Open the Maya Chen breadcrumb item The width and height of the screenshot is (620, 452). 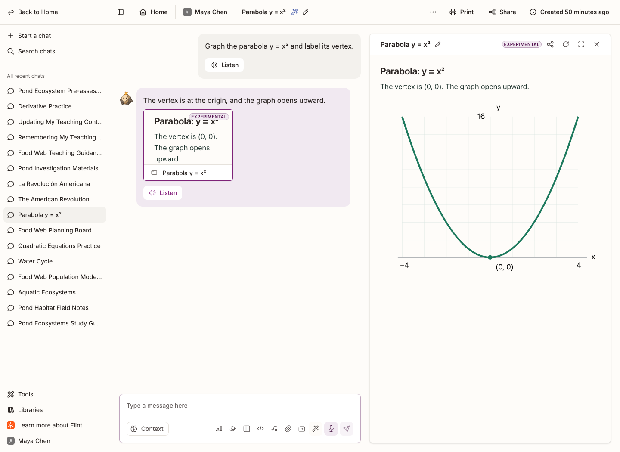point(205,12)
